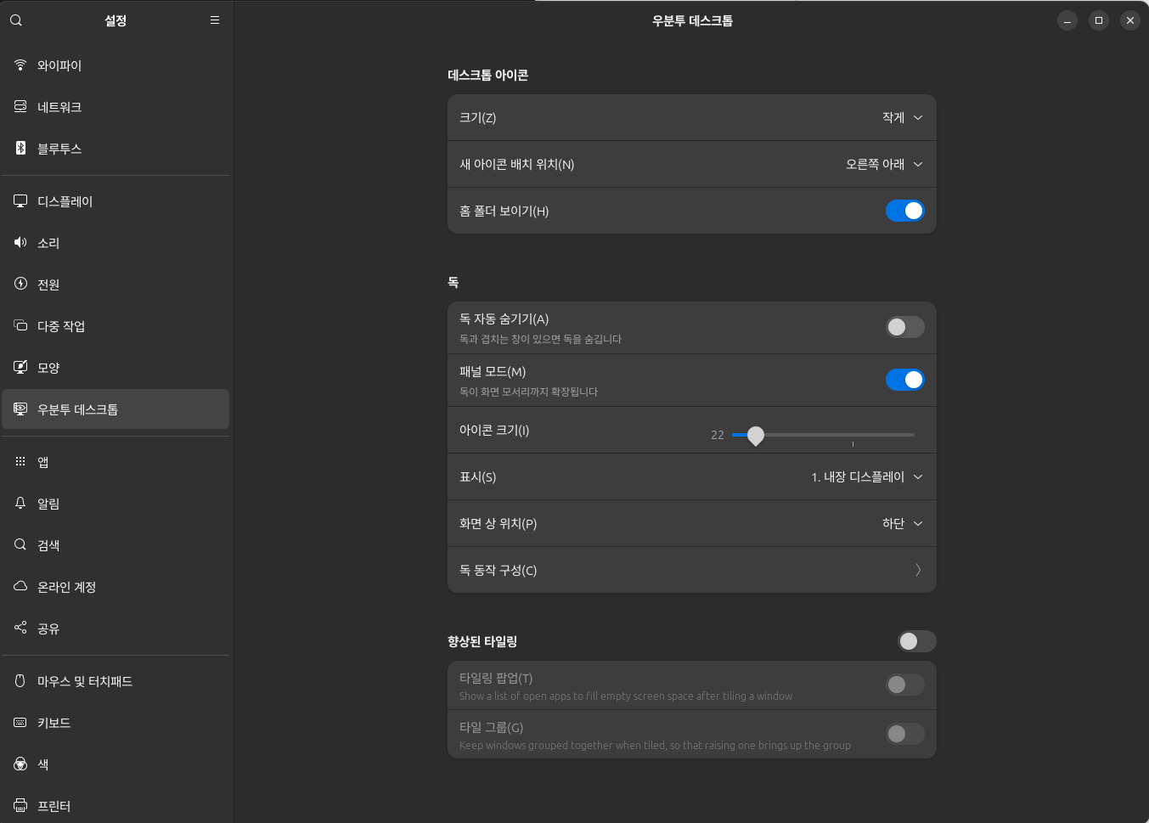Select 프린터 in the sidebar
This screenshot has height=823, width=1149.
115,806
